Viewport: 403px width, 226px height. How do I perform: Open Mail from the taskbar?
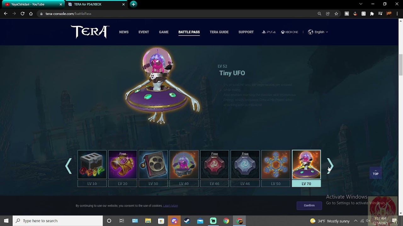(x=200, y=221)
